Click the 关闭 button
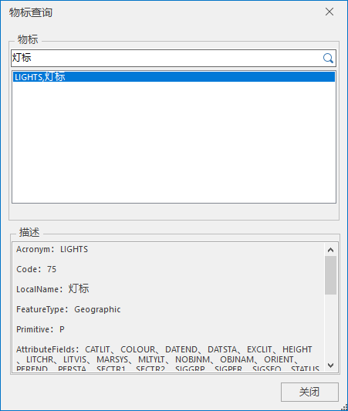 [309, 392]
